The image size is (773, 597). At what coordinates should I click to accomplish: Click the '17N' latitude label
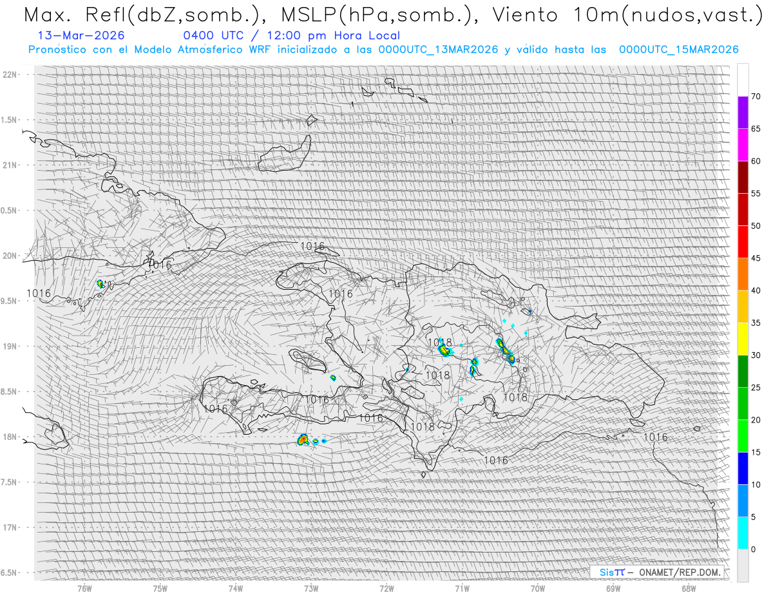point(10,527)
